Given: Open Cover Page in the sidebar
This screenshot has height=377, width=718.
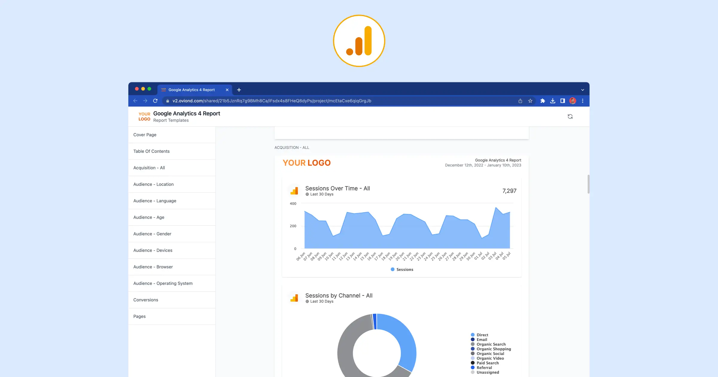Looking at the screenshot, I should pos(172,135).
